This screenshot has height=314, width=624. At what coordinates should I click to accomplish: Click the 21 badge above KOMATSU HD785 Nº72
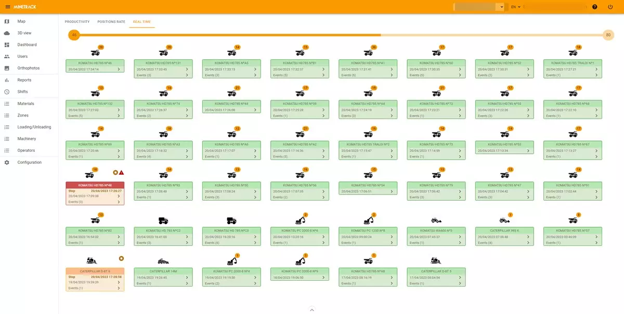point(442,88)
